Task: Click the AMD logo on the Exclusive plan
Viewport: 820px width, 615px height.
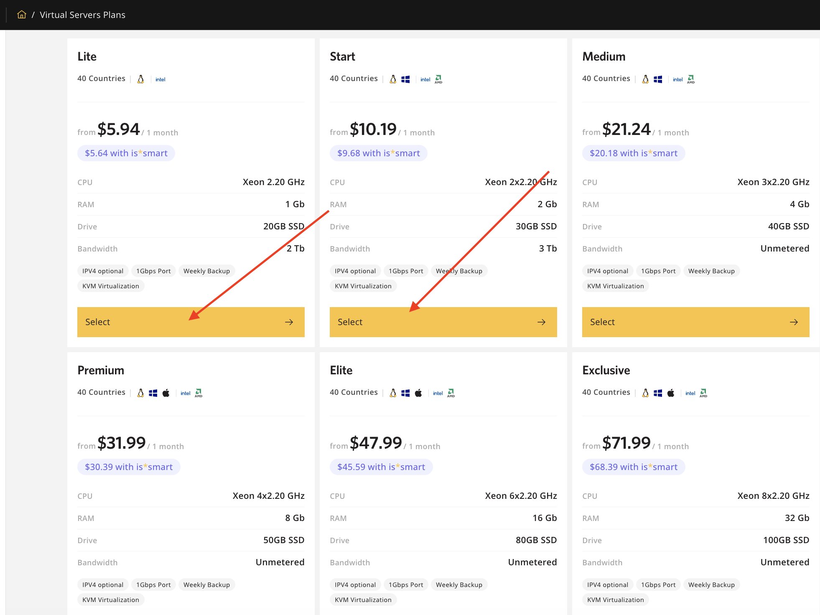Action: pyautogui.click(x=703, y=393)
